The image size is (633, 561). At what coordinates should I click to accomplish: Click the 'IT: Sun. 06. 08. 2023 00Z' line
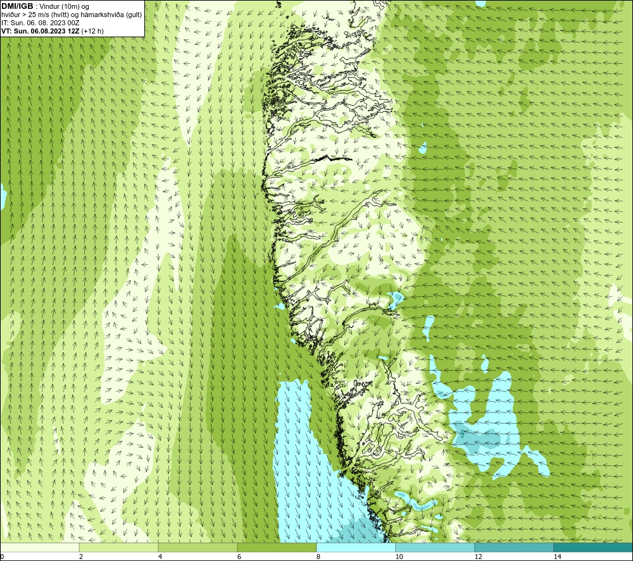coord(41,23)
